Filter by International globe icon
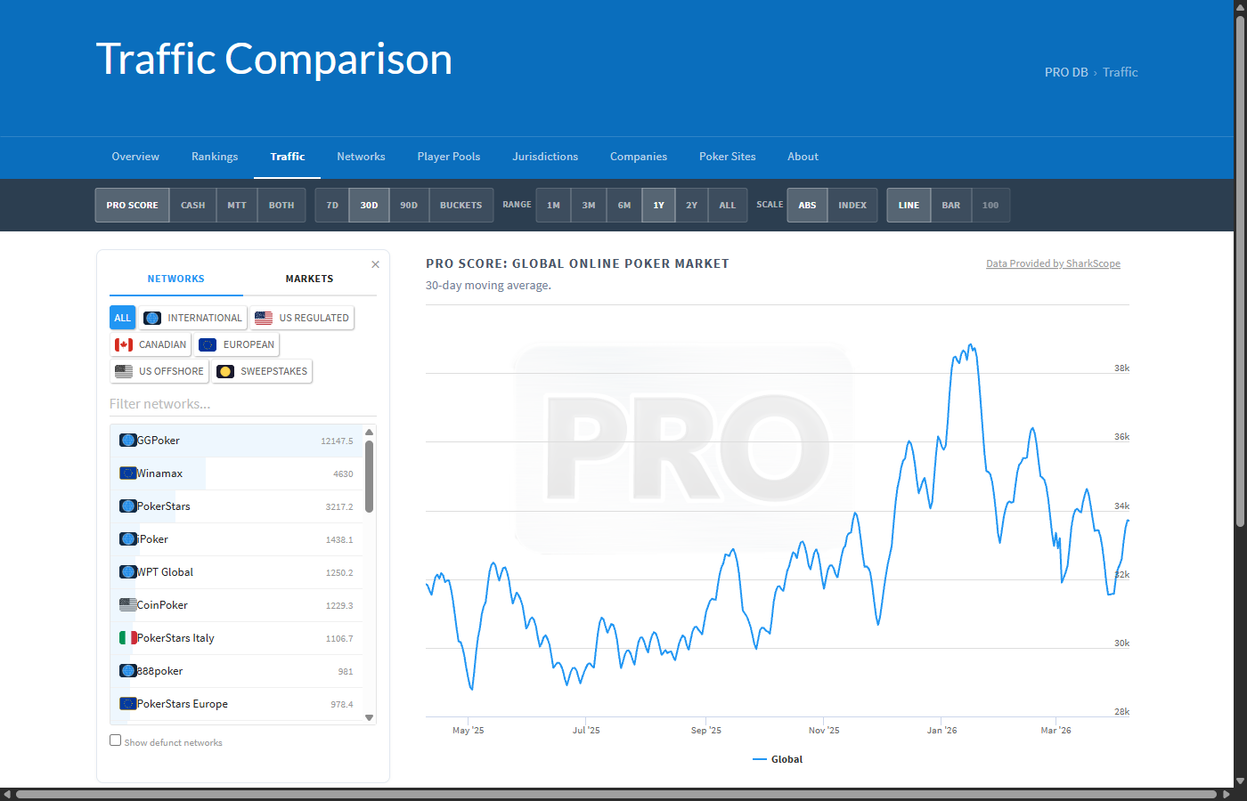 click(152, 319)
